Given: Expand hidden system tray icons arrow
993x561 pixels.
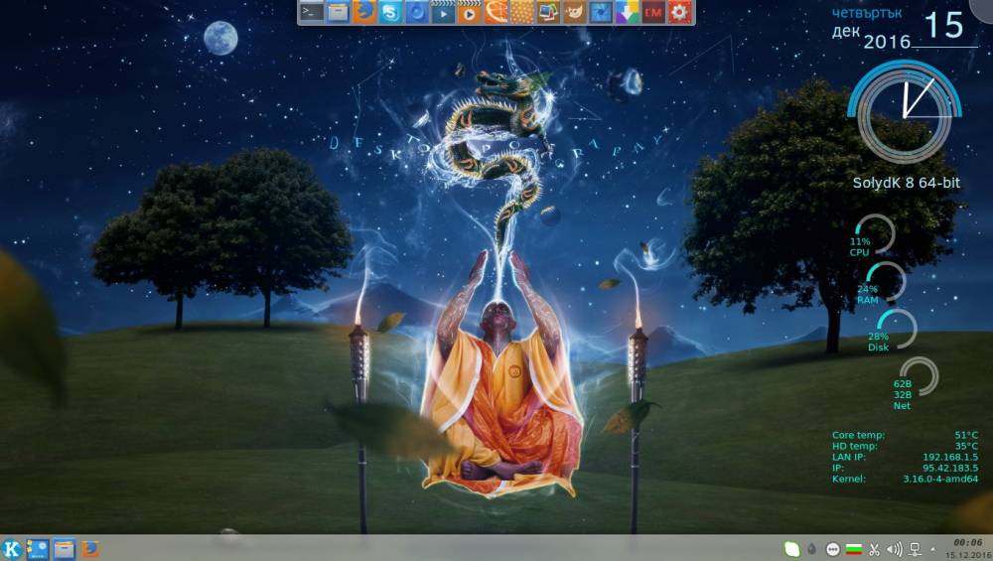Looking at the screenshot, I should [x=932, y=550].
